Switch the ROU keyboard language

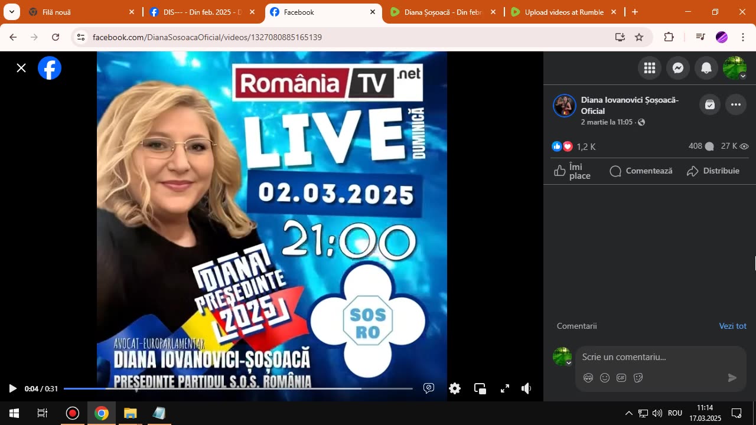675,413
